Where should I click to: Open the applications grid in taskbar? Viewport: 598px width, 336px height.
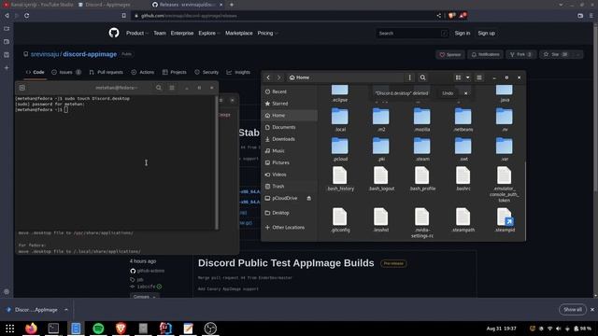pos(9,328)
